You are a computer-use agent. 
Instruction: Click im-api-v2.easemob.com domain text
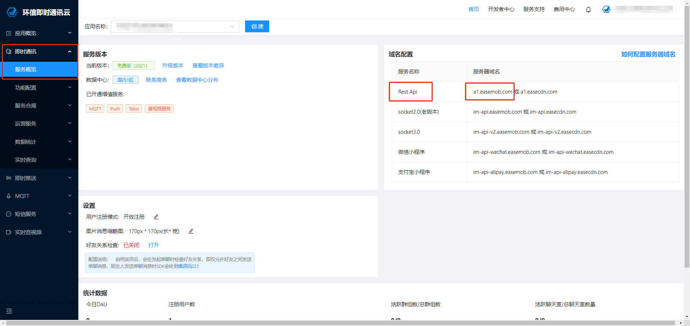(x=501, y=132)
